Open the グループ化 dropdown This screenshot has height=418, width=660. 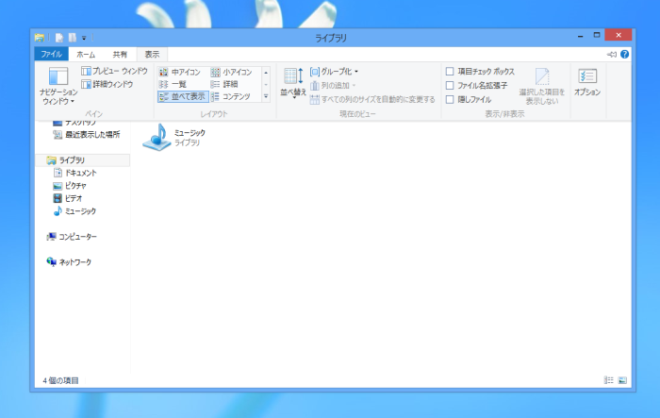coord(334,72)
